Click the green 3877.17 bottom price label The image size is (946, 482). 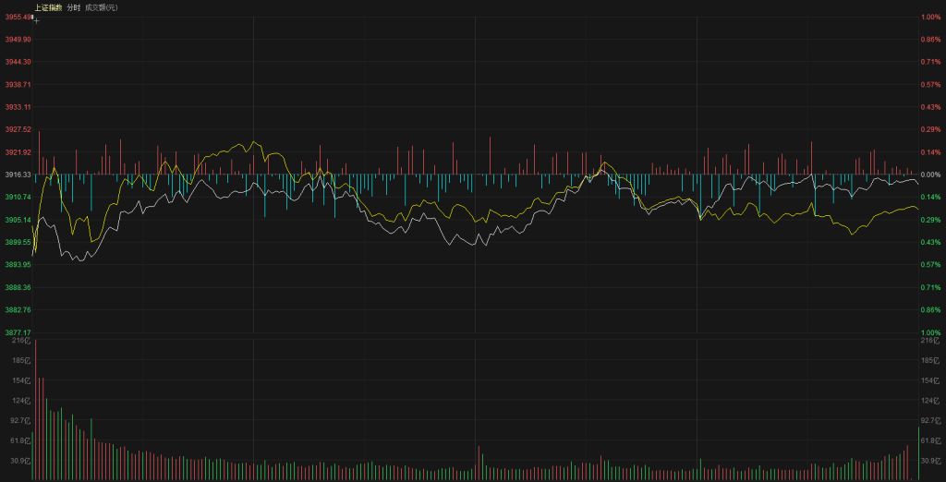pyautogui.click(x=18, y=332)
